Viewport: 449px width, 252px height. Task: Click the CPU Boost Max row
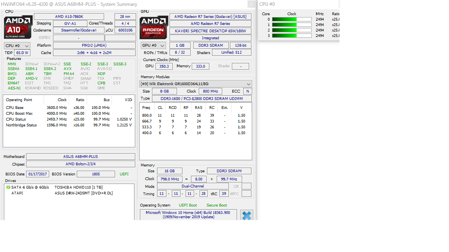pos(69,114)
